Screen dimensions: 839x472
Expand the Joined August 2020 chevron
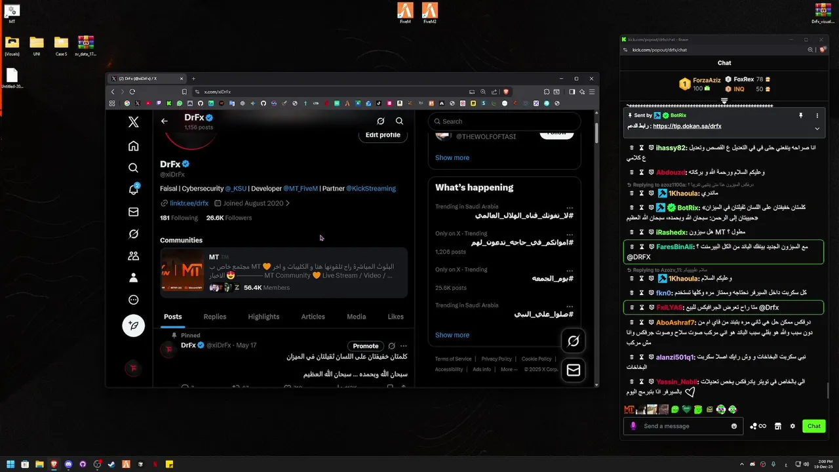288,203
